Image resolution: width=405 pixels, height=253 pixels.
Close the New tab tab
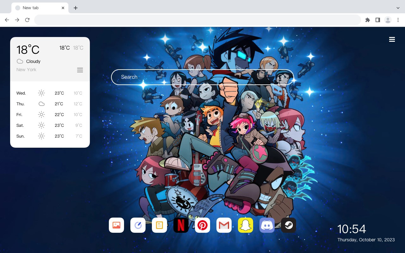click(63, 8)
